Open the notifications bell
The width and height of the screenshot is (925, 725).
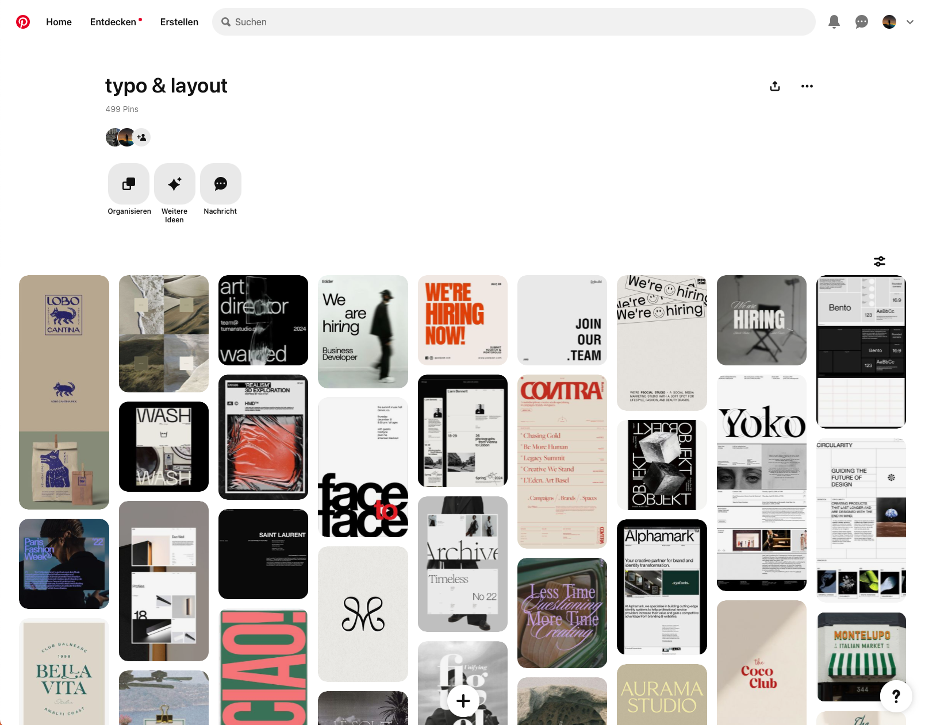(x=834, y=22)
